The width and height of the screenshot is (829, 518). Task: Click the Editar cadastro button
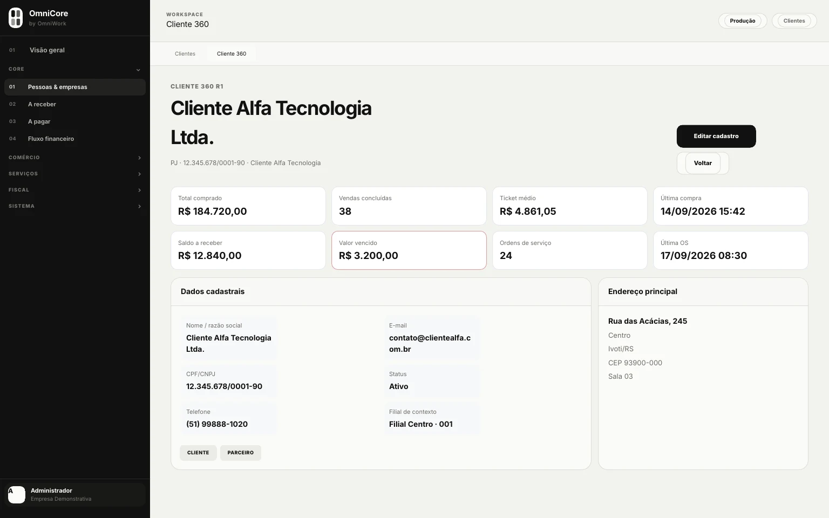tap(716, 136)
